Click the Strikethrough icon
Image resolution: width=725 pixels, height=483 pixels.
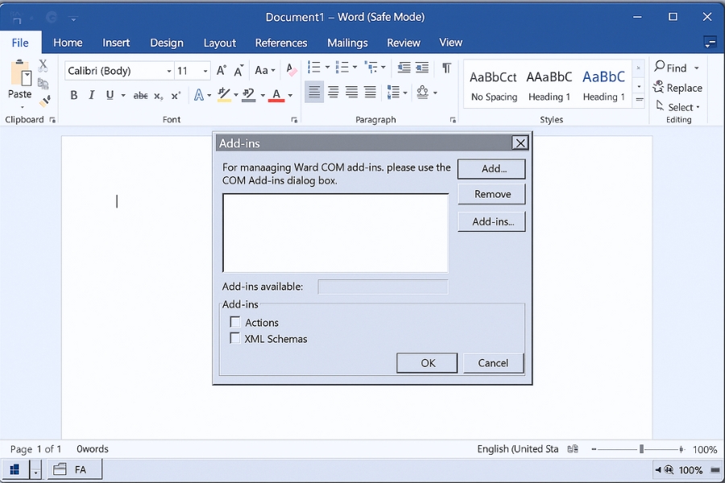click(x=140, y=95)
